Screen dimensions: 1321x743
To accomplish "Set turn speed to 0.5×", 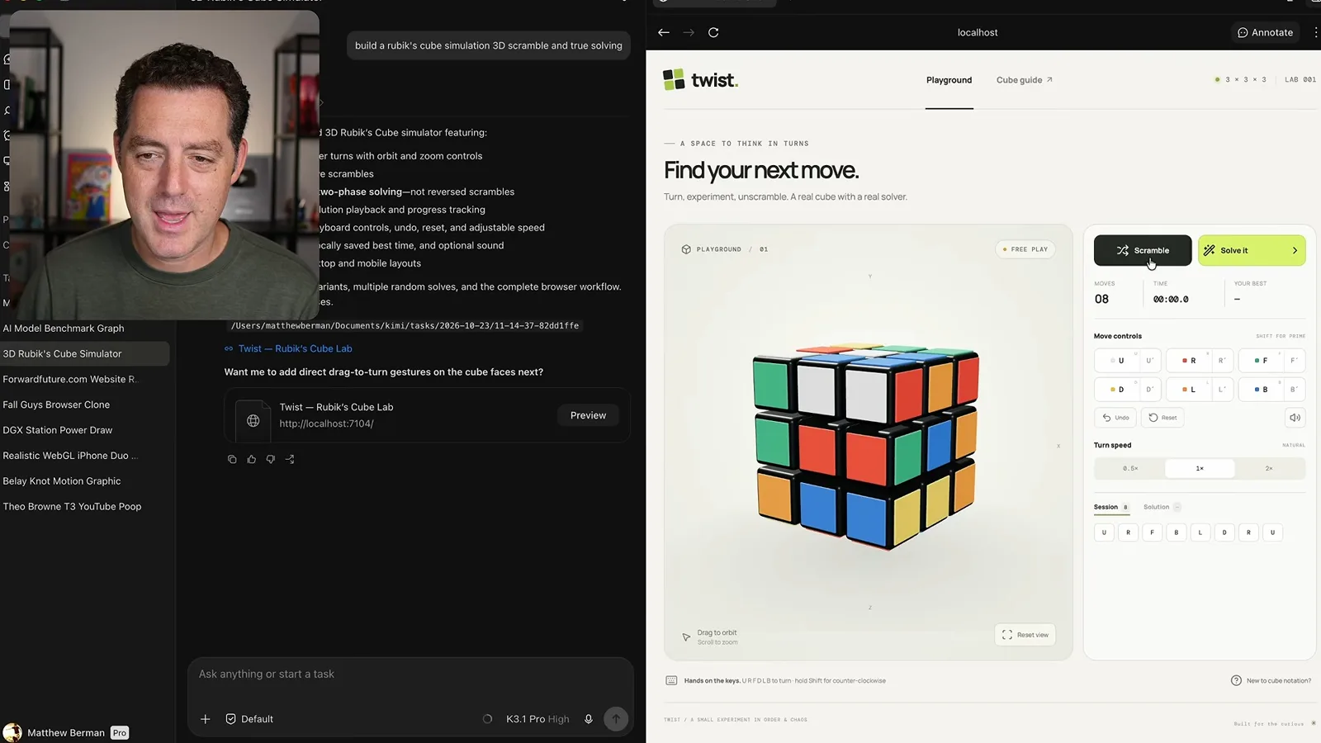I will (1130, 469).
